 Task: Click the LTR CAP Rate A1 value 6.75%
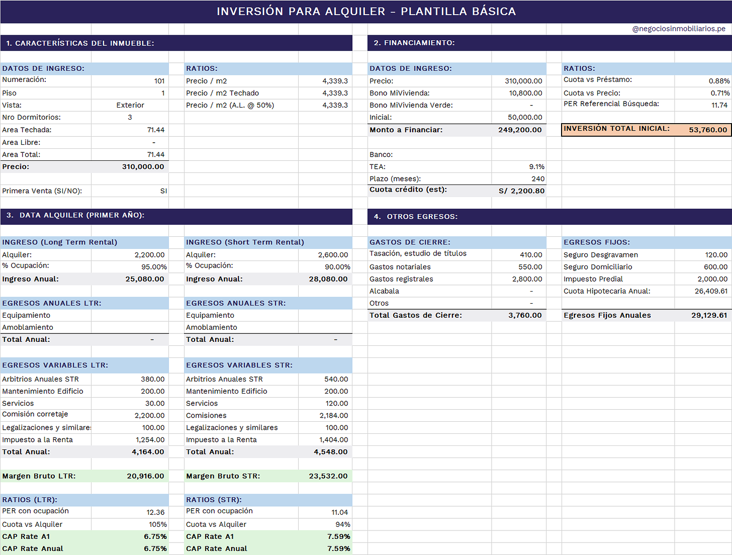point(130,536)
